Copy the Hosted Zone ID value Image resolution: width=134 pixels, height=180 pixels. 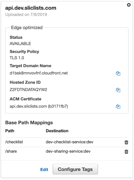pos(118,90)
